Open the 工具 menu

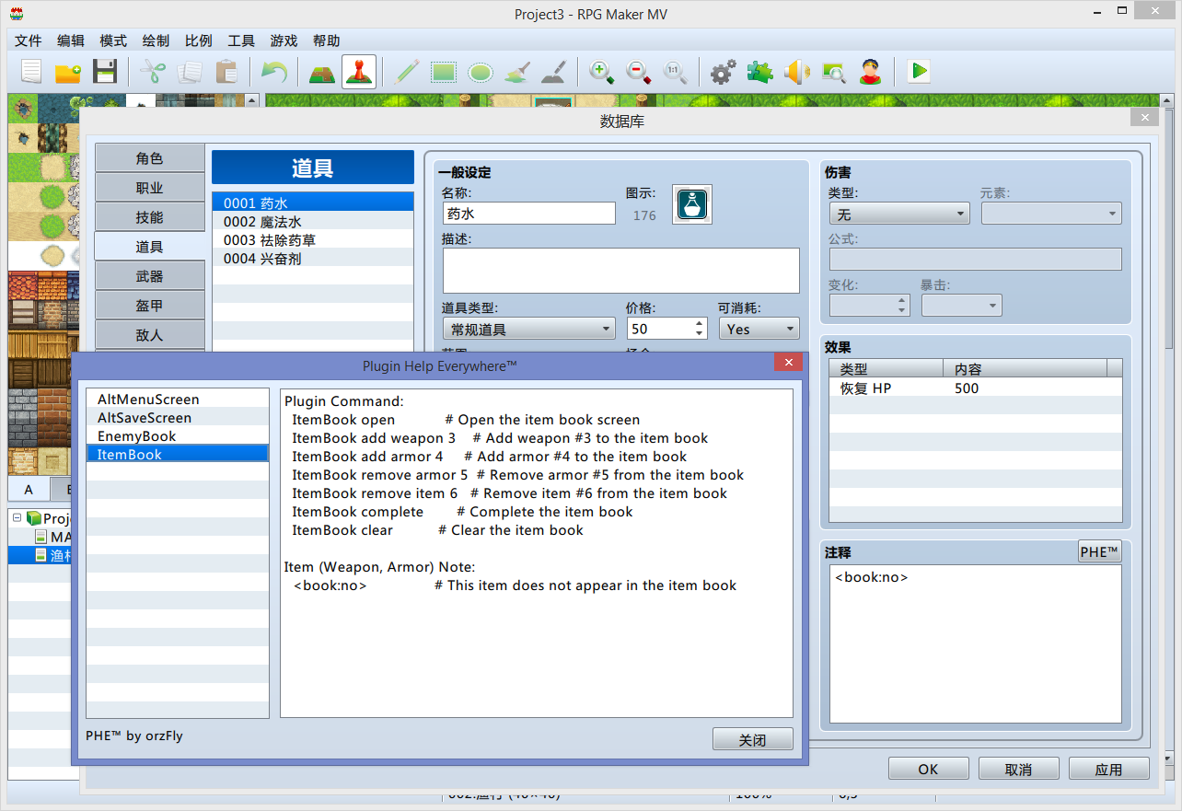click(x=241, y=41)
